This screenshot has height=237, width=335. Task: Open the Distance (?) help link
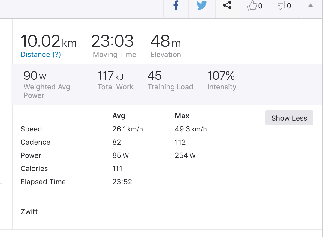click(x=41, y=55)
